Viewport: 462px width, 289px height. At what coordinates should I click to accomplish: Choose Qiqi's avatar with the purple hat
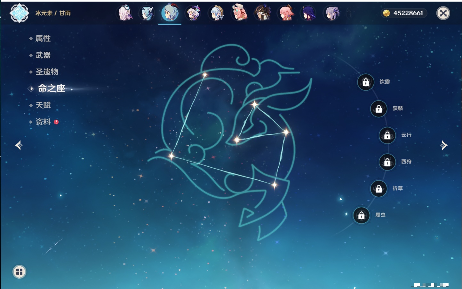click(x=193, y=13)
